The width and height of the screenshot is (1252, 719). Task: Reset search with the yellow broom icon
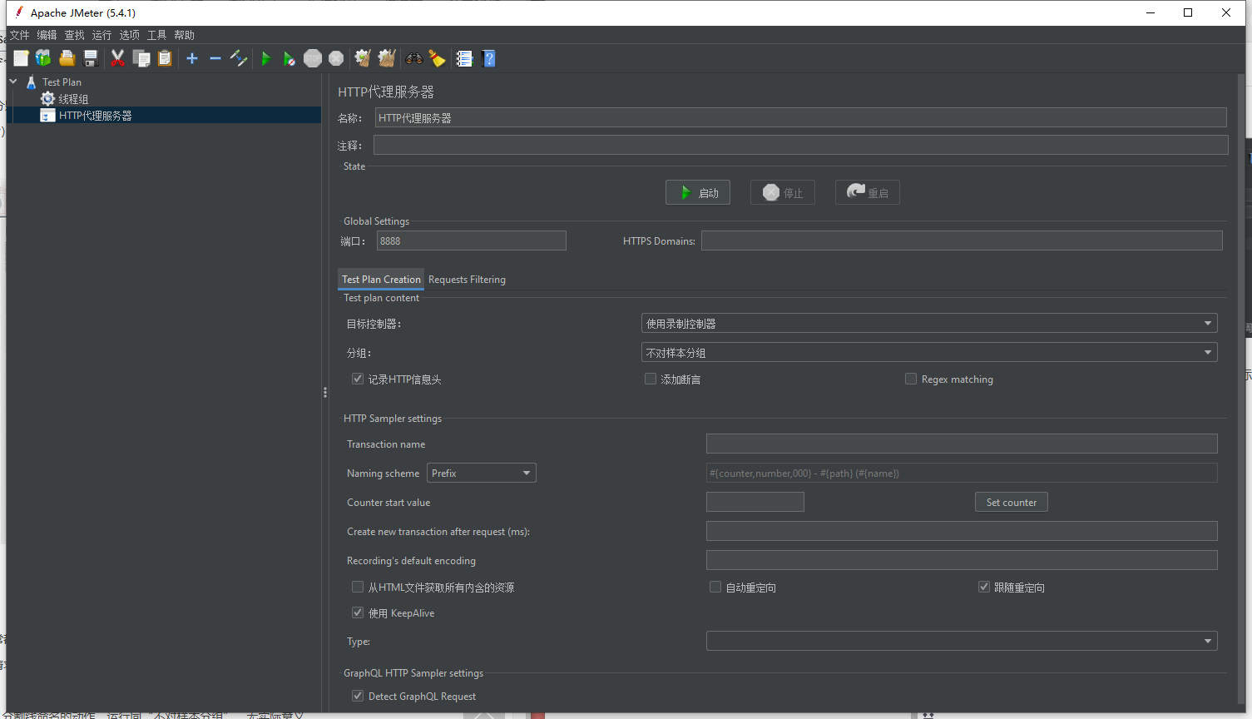437,58
